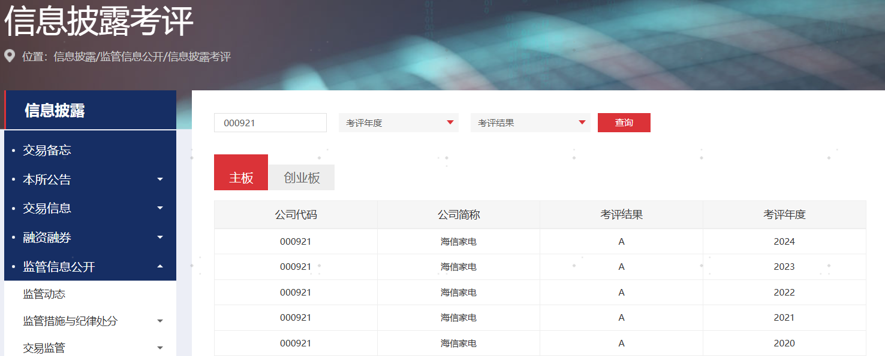This screenshot has width=885, height=356.
Task: Click 海信家电 in the 2024 row
Action: (459, 242)
